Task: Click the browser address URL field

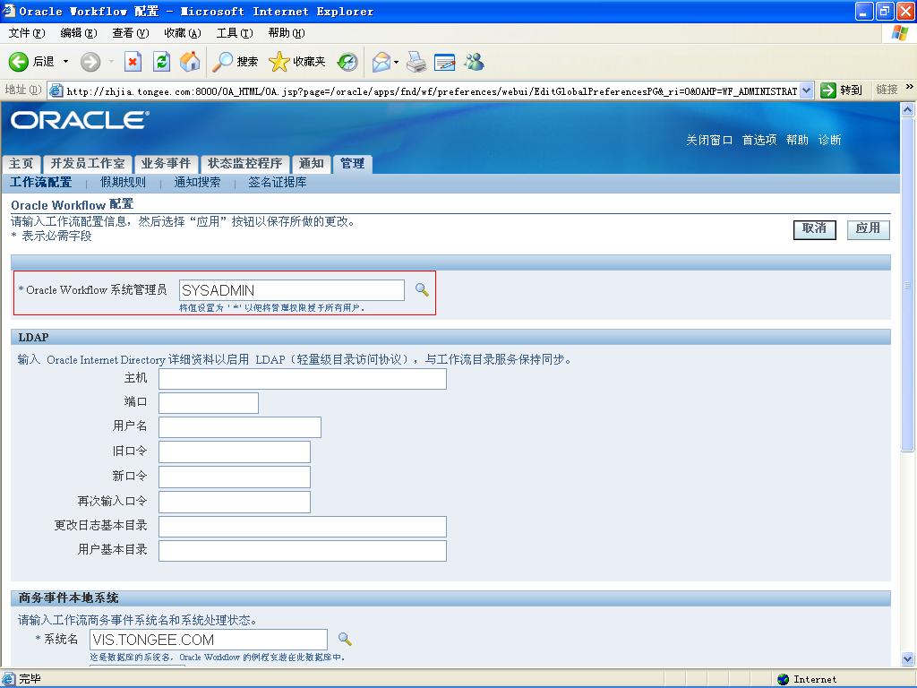Action: click(x=433, y=90)
